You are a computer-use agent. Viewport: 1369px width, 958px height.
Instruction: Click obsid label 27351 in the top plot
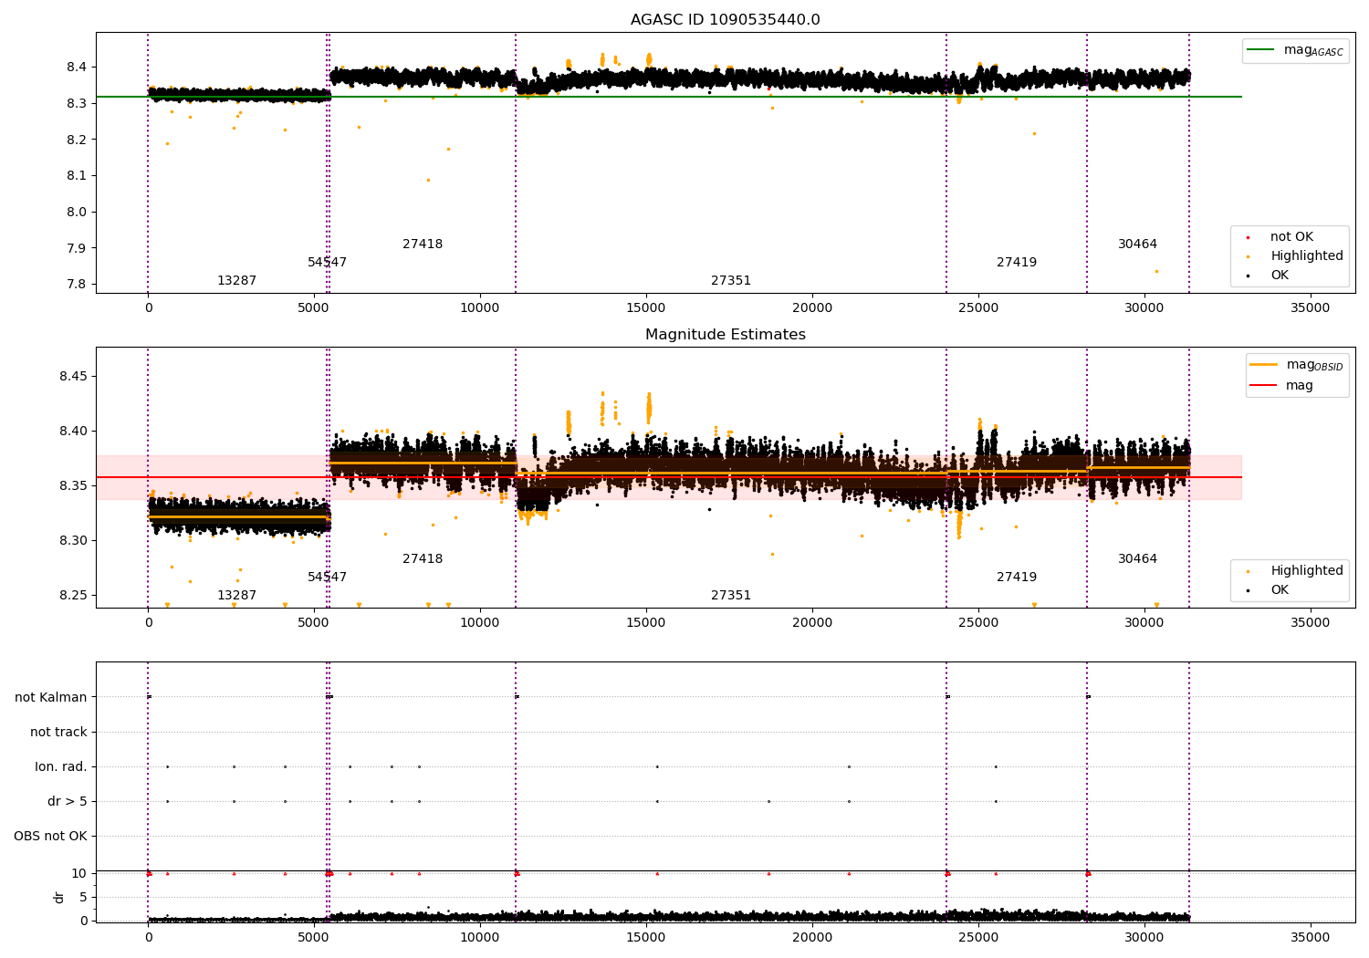[x=731, y=281]
